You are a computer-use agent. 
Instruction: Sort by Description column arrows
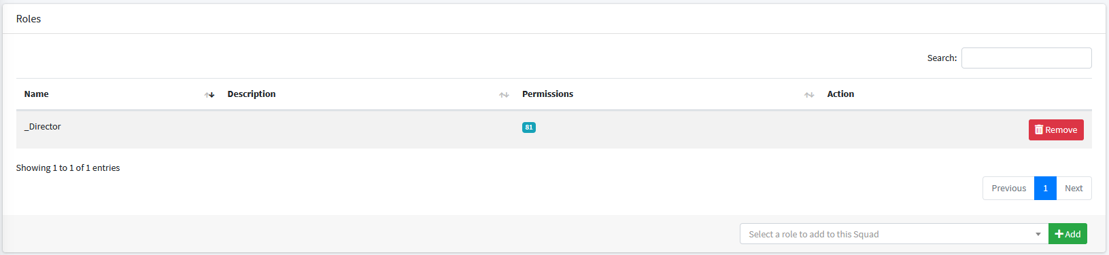coord(504,95)
